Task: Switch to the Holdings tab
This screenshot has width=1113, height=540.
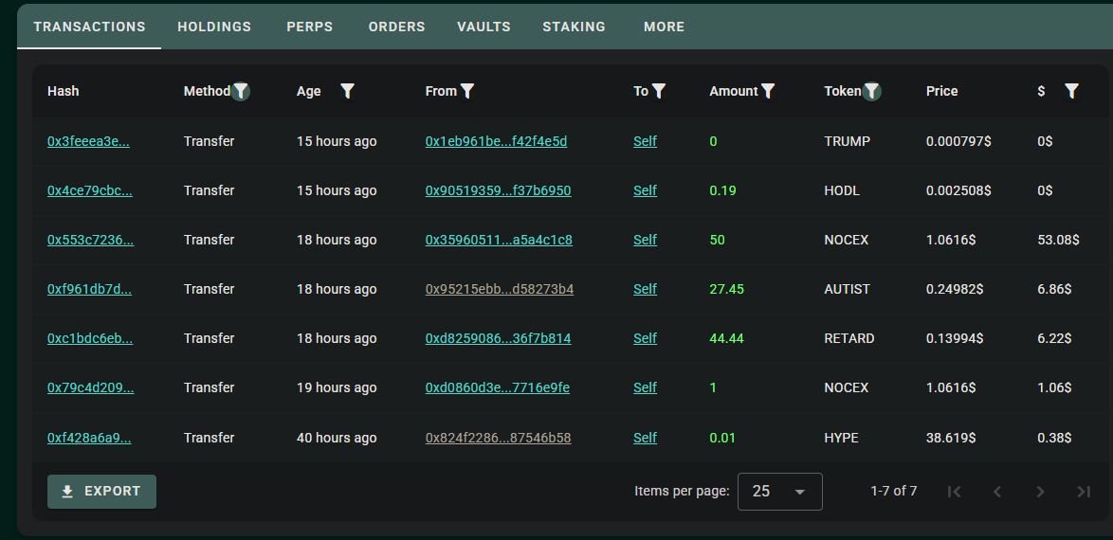Action: tap(214, 27)
